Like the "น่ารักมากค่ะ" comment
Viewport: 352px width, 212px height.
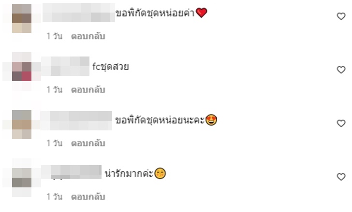tap(341, 177)
